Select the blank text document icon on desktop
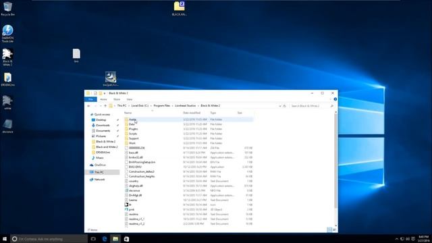 76,55
